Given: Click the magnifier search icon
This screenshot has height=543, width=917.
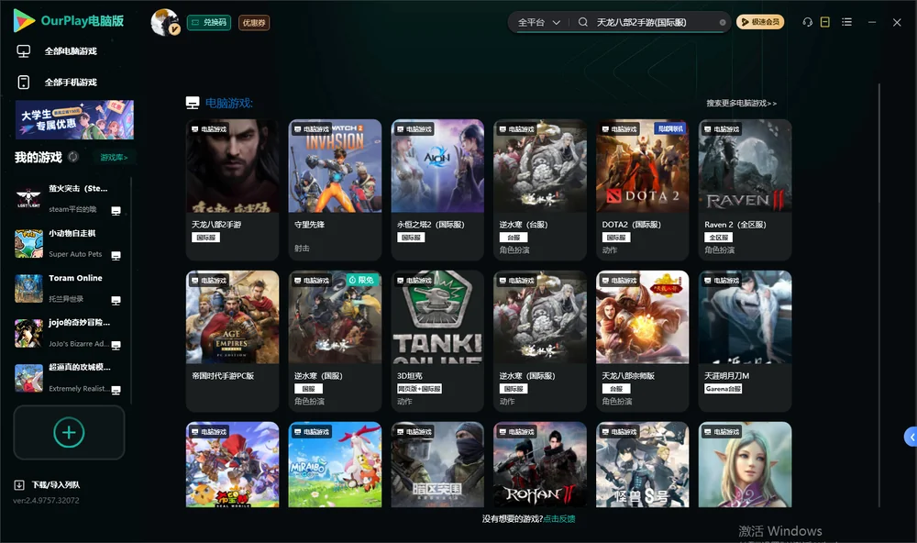Looking at the screenshot, I should pyautogui.click(x=583, y=22).
